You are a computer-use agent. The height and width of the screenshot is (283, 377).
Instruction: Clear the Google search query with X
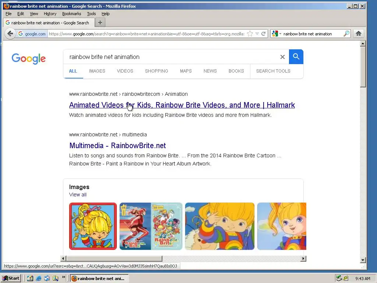[282, 57]
